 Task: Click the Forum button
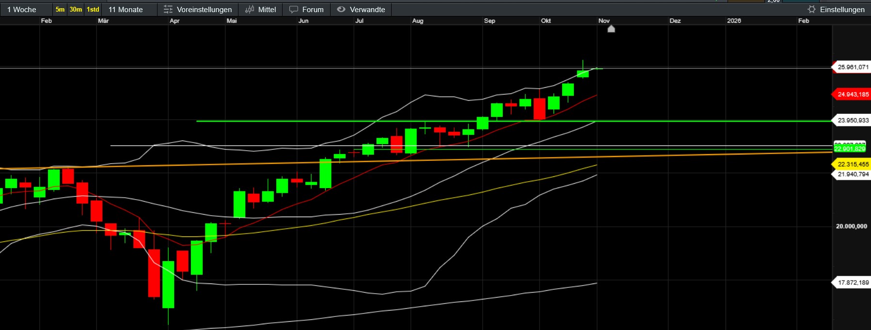click(x=313, y=10)
